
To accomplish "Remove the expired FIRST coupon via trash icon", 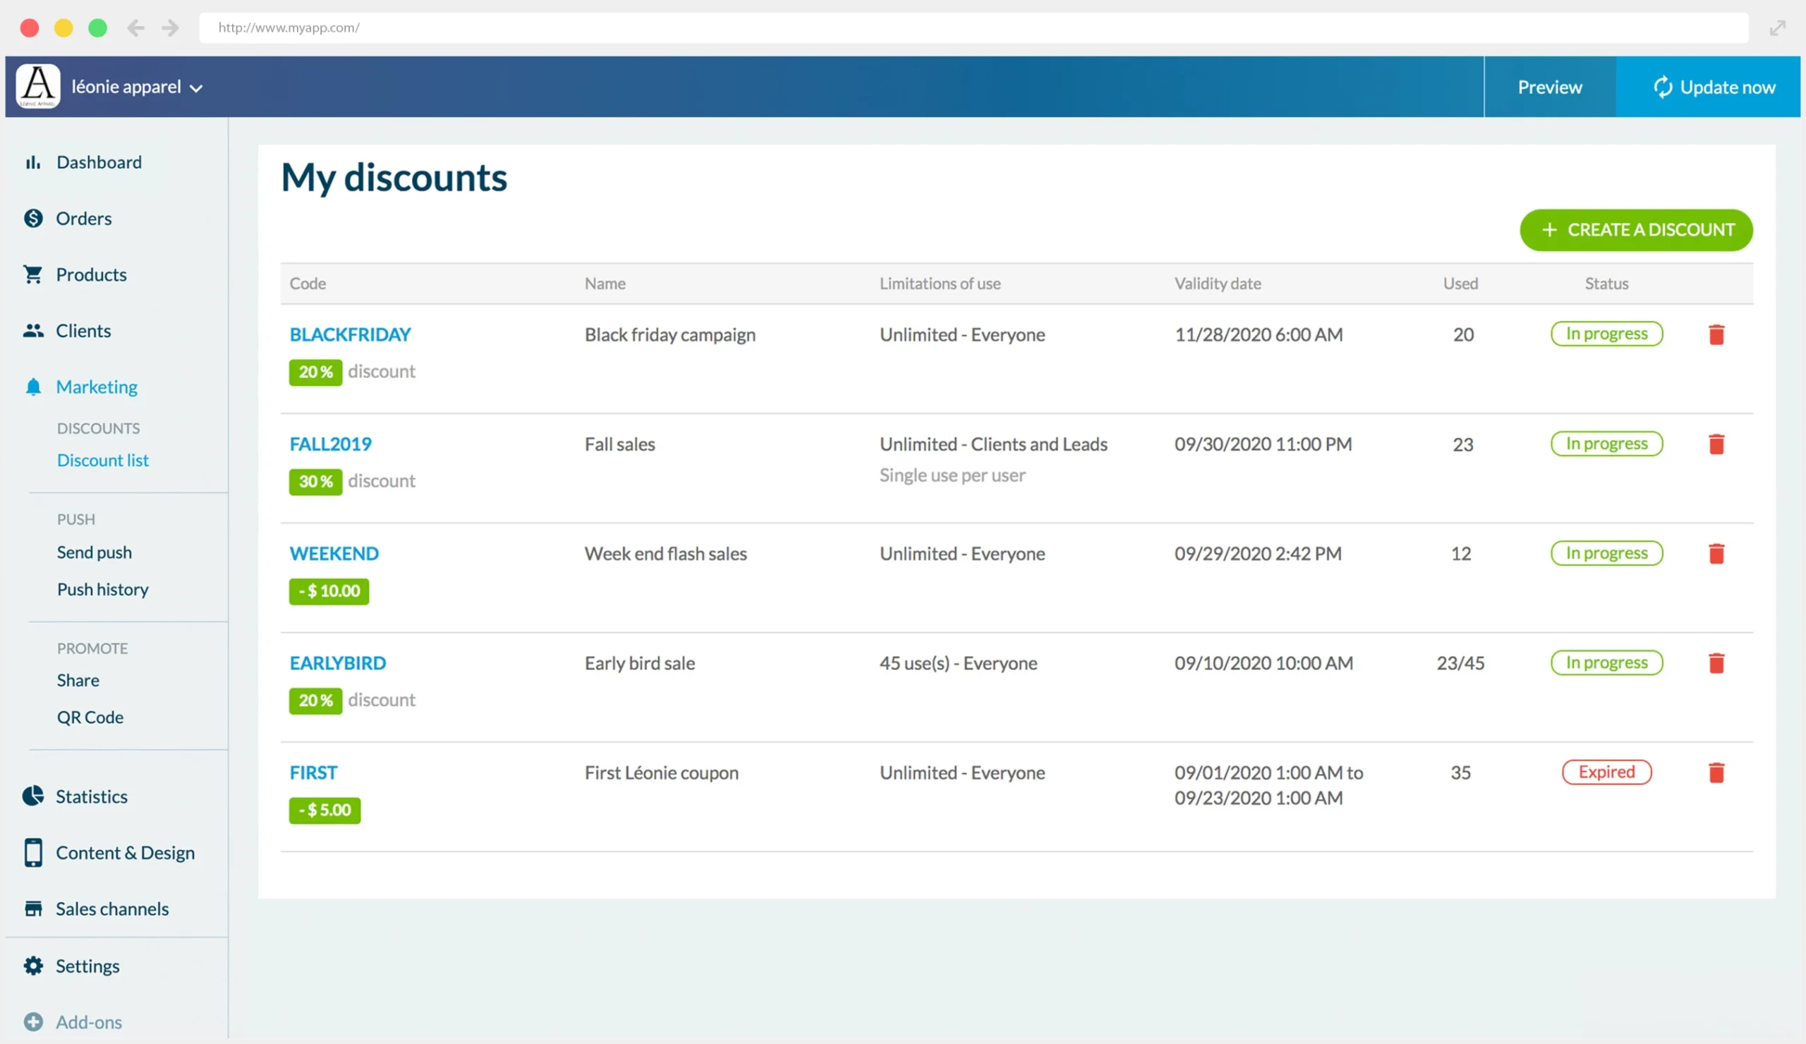I will click(x=1716, y=772).
